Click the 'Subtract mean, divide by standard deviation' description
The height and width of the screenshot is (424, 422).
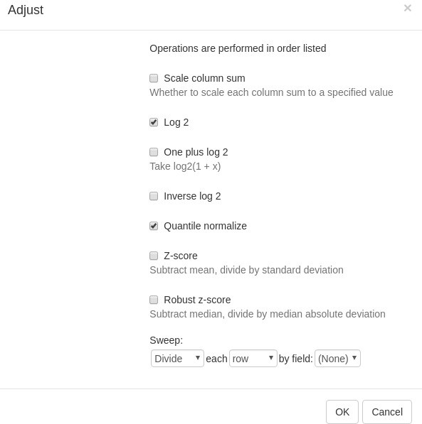(x=246, y=270)
